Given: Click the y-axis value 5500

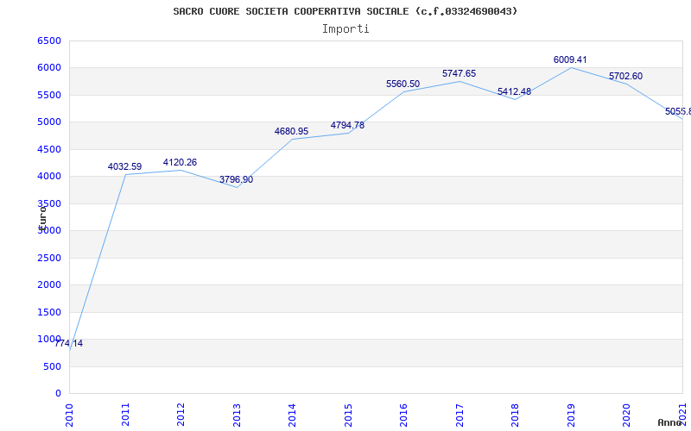Looking at the screenshot, I should click(49, 95).
